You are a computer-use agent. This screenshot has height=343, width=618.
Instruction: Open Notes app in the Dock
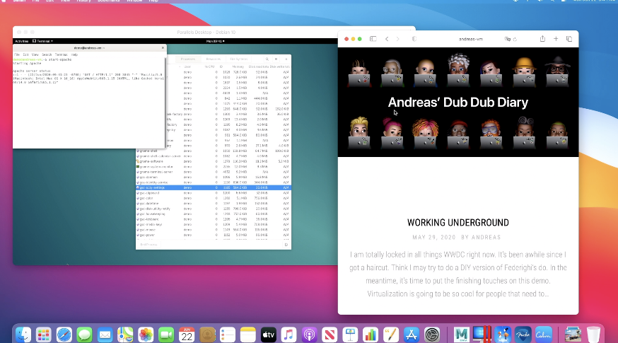point(248,335)
